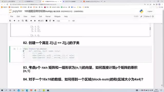The image size is (164, 92).
Task: Open the Kernel menu
Action: (x=48, y=16)
